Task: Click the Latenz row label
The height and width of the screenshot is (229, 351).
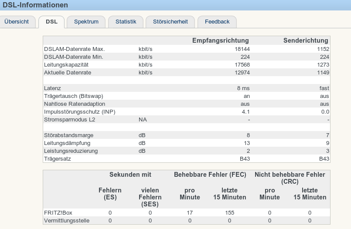Action: tap(53, 88)
